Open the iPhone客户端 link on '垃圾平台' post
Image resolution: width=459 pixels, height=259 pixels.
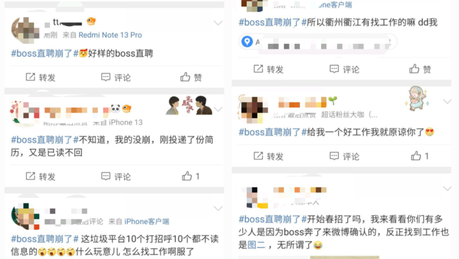(147, 221)
